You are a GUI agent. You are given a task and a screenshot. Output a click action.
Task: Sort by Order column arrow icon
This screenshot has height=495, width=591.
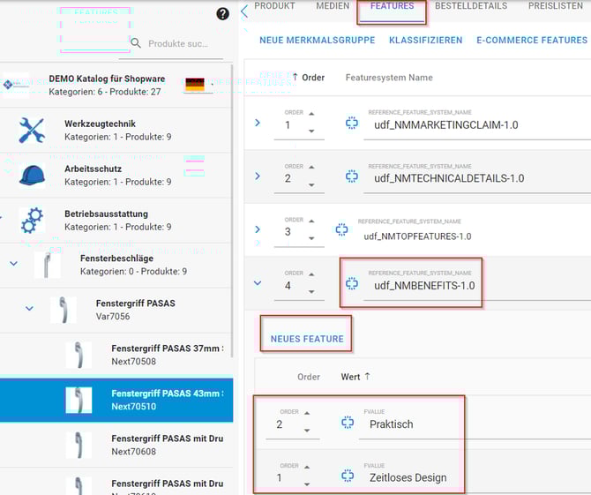[x=295, y=77]
